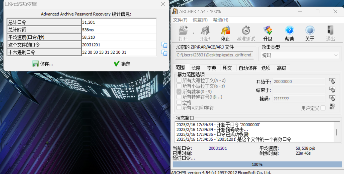The image size is (344, 174).
Task: Expand the arrow next to 打开
Action: (x=193, y=33)
